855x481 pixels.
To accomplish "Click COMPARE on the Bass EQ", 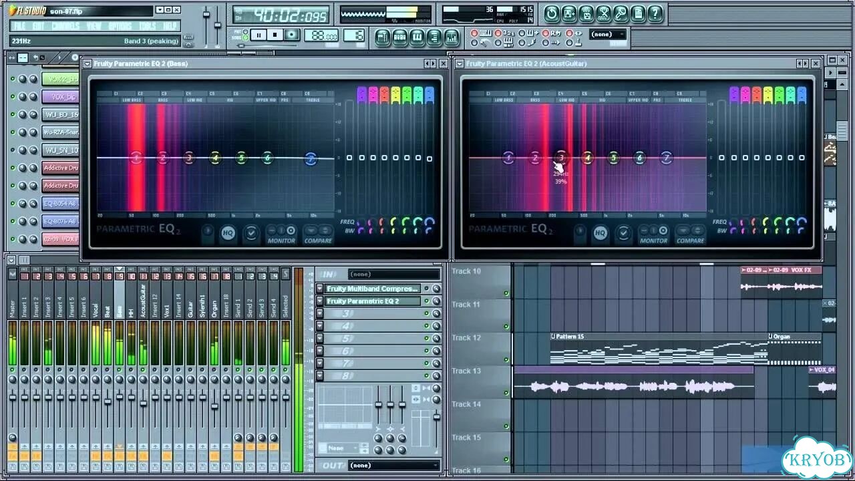I will [318, 234].
